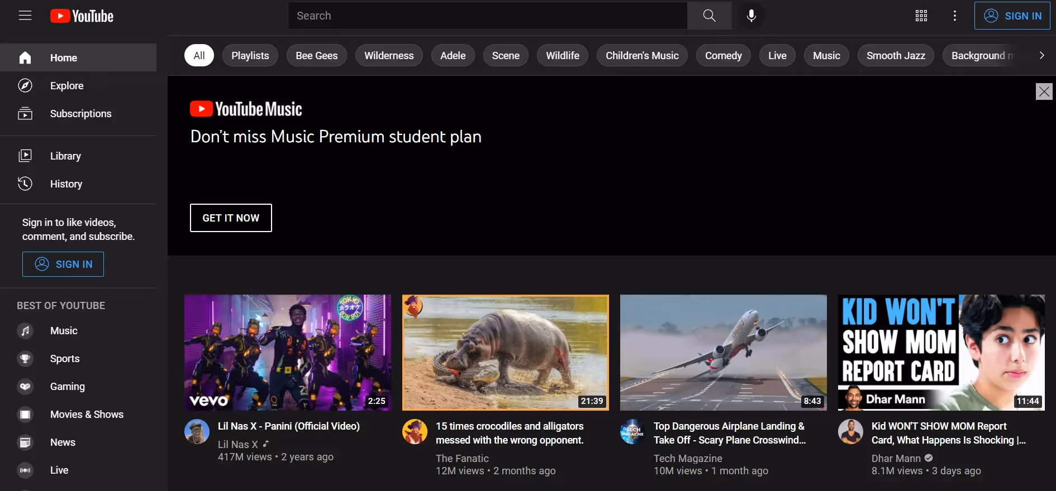Image resolution: width=1056 pixels, height=491 pixels.
Task: Open Tech Magazine channel avatar
Action: [632, 432]
